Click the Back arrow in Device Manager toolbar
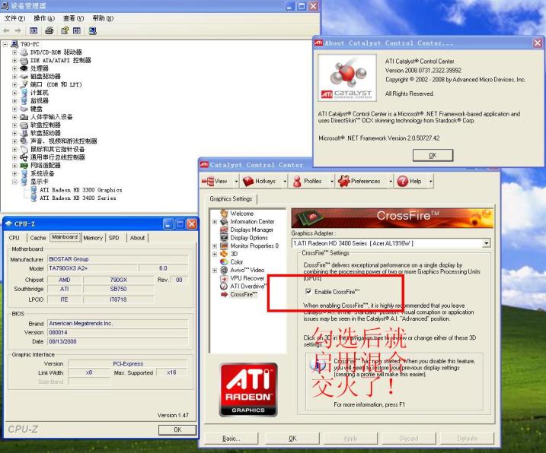Image resolution: width=546 pixels, height=453 pixels. (x=6, y=30)
